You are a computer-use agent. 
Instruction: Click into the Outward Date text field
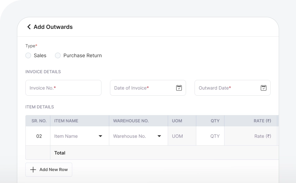click(226, 88)
